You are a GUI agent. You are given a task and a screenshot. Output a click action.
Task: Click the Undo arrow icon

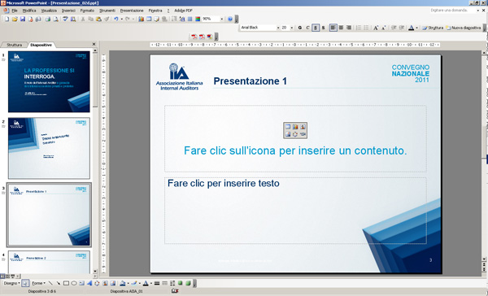click(115, 19)
